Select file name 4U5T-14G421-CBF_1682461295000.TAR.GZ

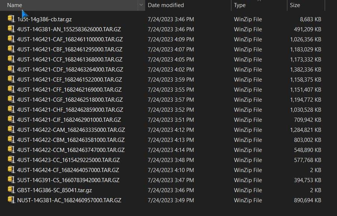(70, 50)
